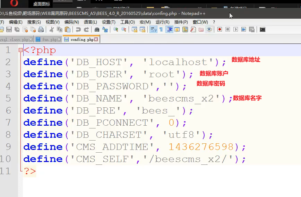Open the 语言(L) language menu
The image size is (301, 197).
pyautogui.click(x=90, y=22)
